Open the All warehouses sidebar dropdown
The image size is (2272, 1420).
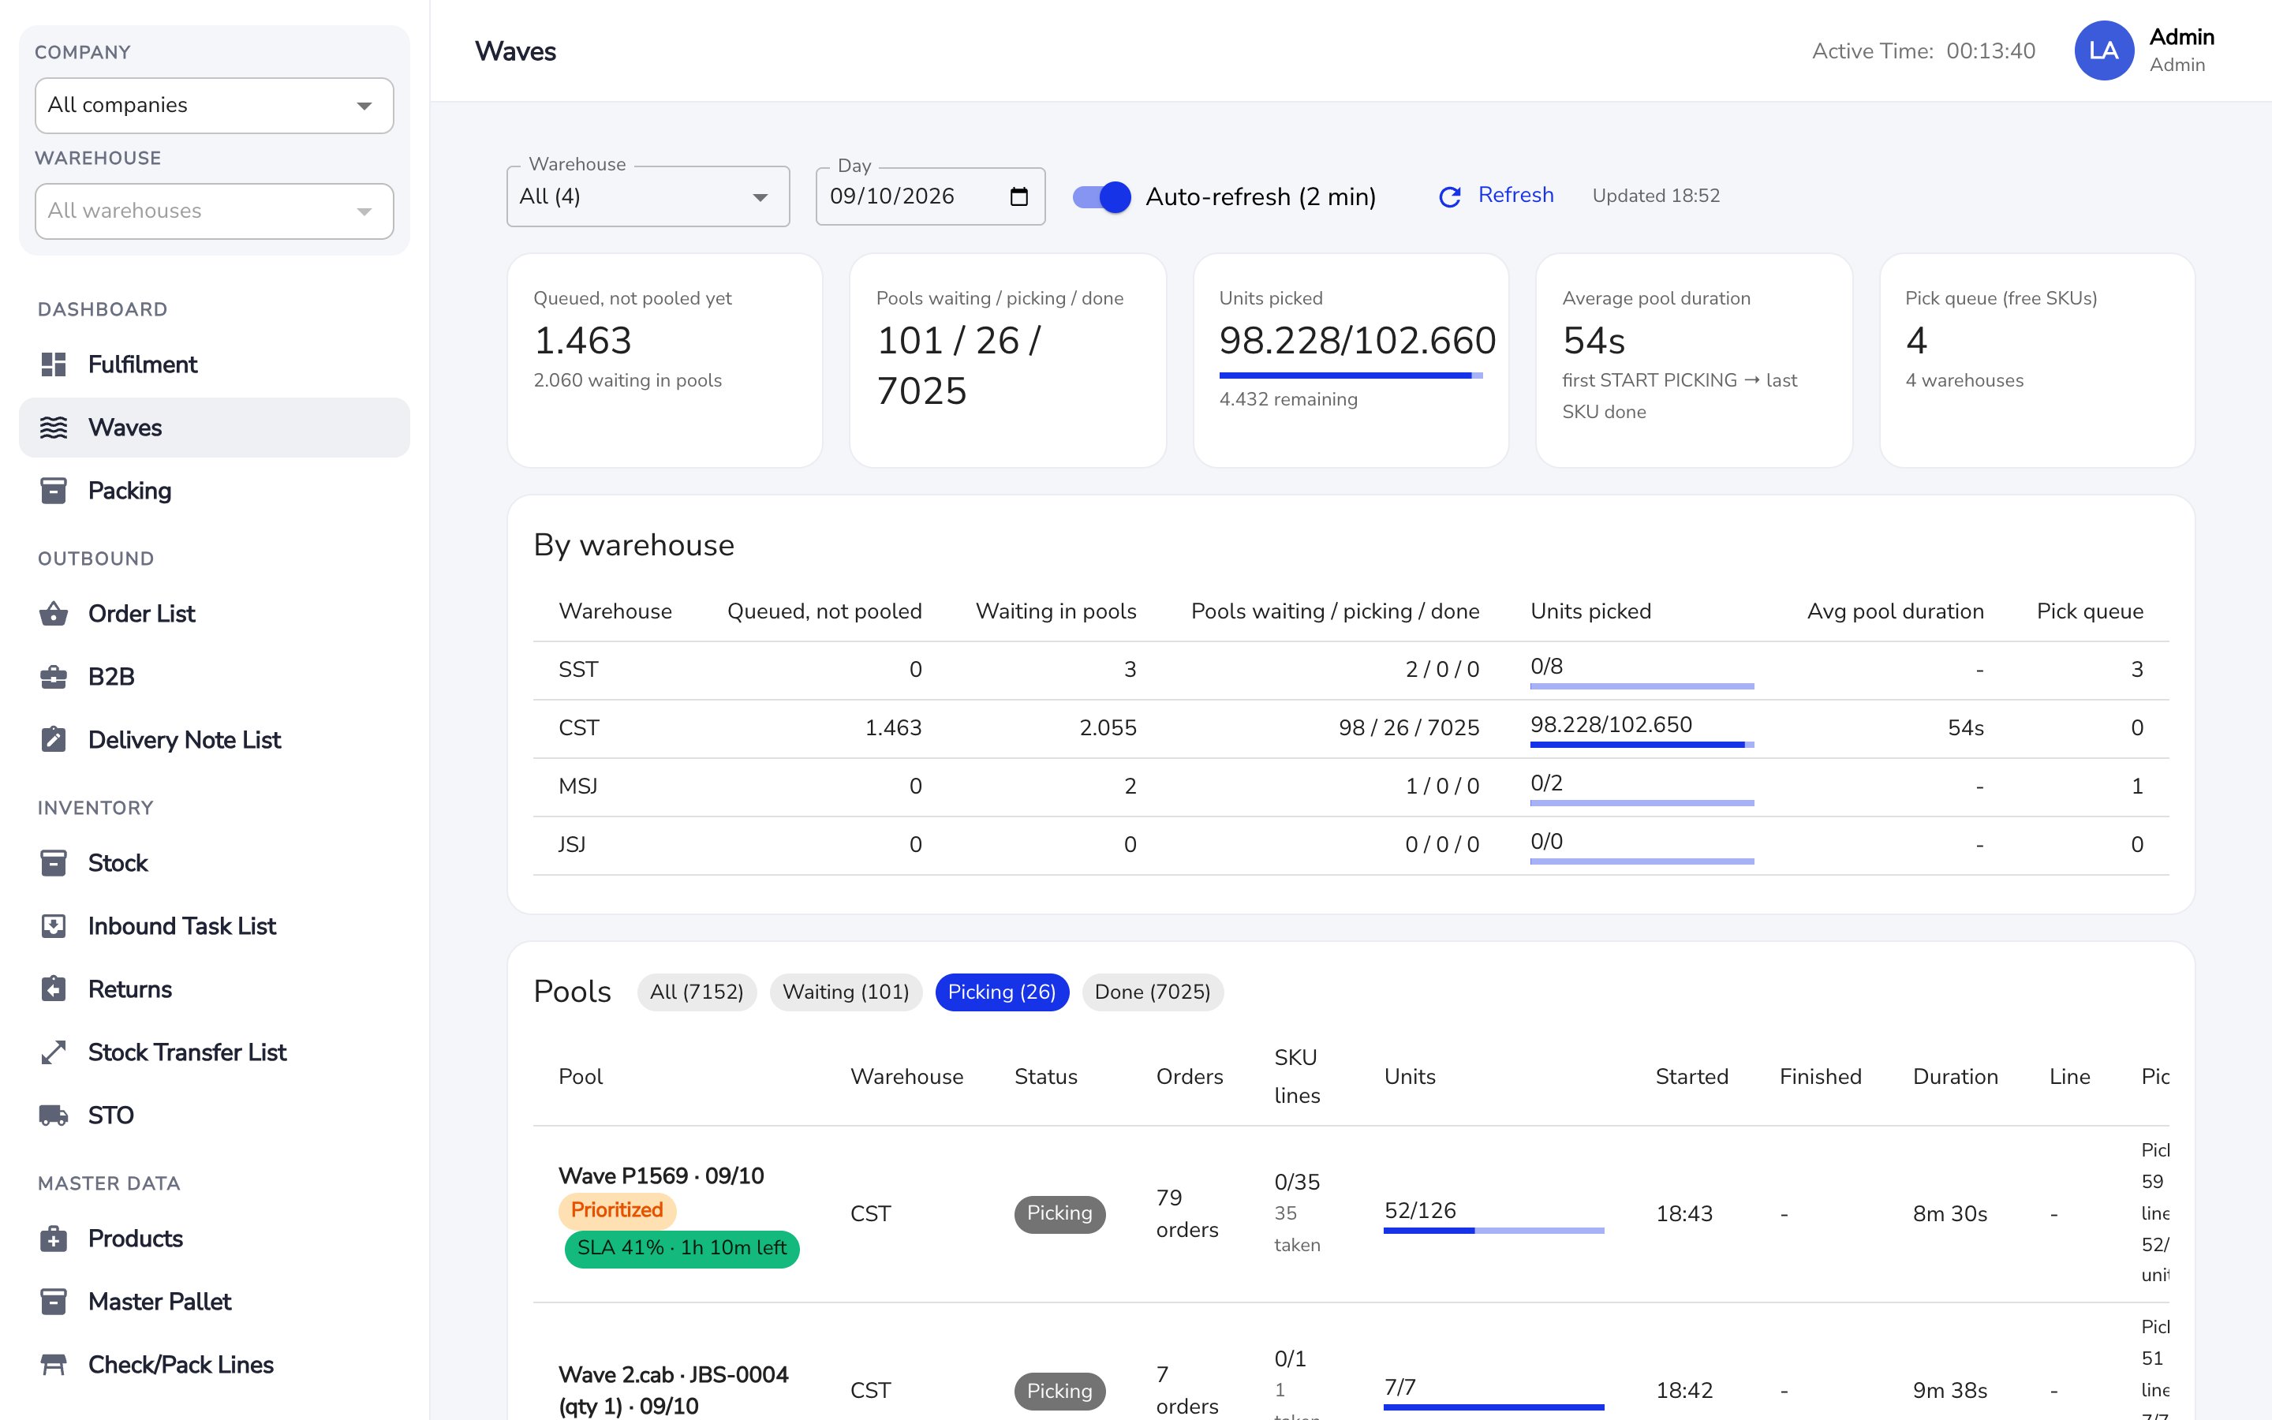point(214,211)
